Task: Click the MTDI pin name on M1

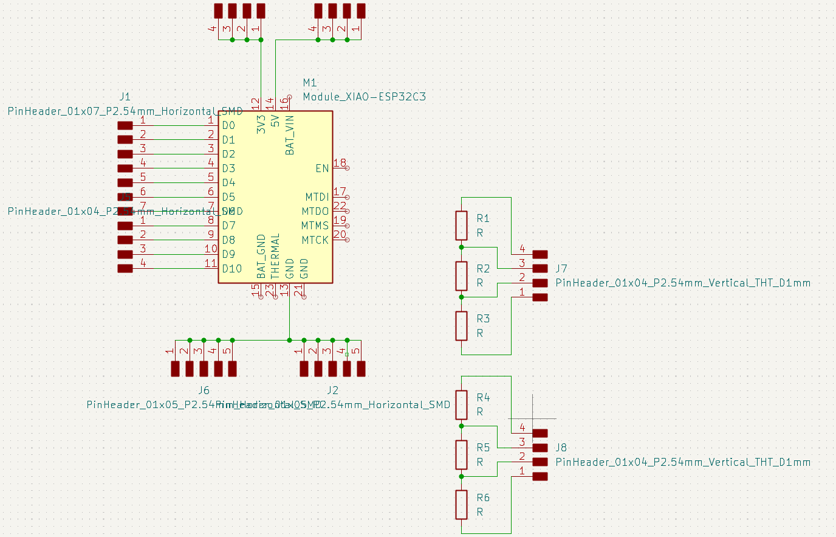Action: [317, 197]
